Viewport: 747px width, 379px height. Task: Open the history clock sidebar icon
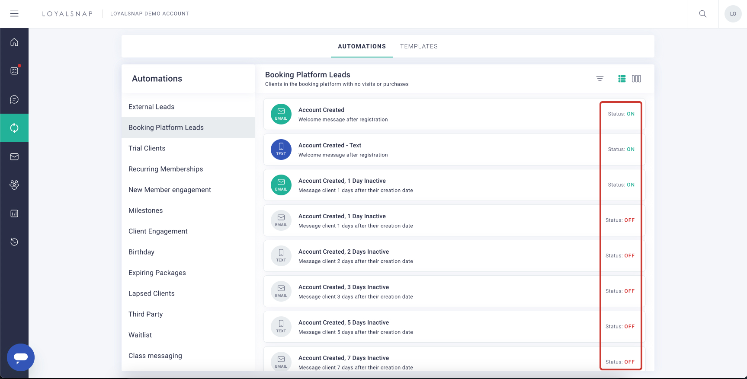[x=14, y=242]
